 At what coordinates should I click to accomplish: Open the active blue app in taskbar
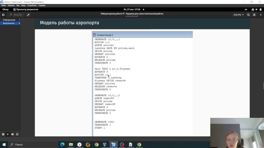coord(113,144)
